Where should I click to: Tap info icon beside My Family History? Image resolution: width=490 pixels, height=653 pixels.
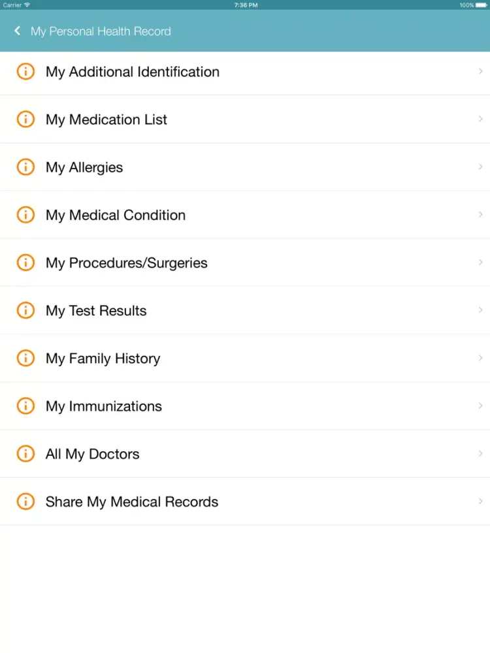[25, 358]
